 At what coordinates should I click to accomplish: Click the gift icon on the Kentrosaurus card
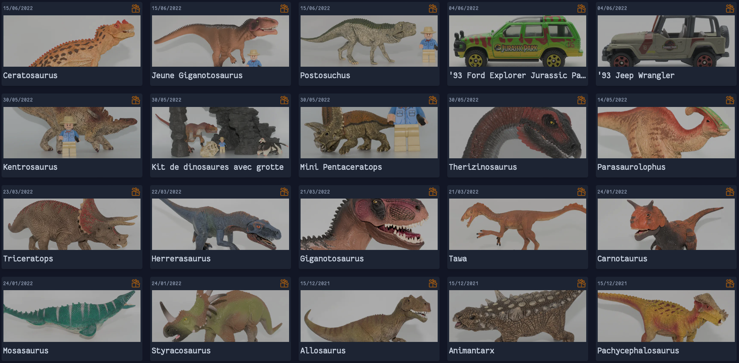136,100
